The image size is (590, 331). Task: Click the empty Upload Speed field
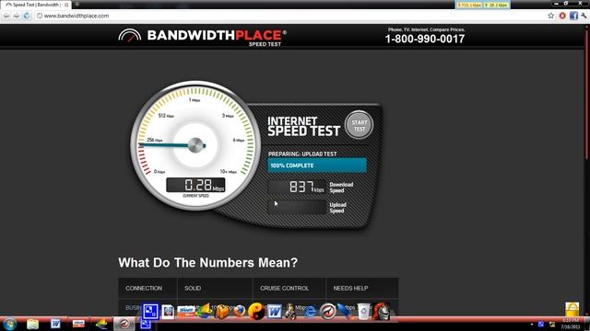point(297,207)
